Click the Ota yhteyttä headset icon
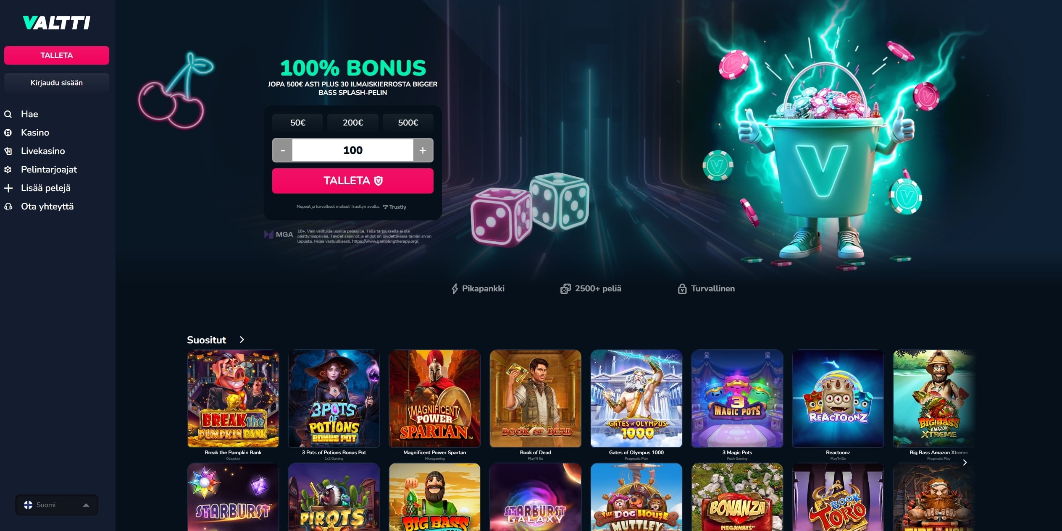1062x531 pixels. pos(8,207)
